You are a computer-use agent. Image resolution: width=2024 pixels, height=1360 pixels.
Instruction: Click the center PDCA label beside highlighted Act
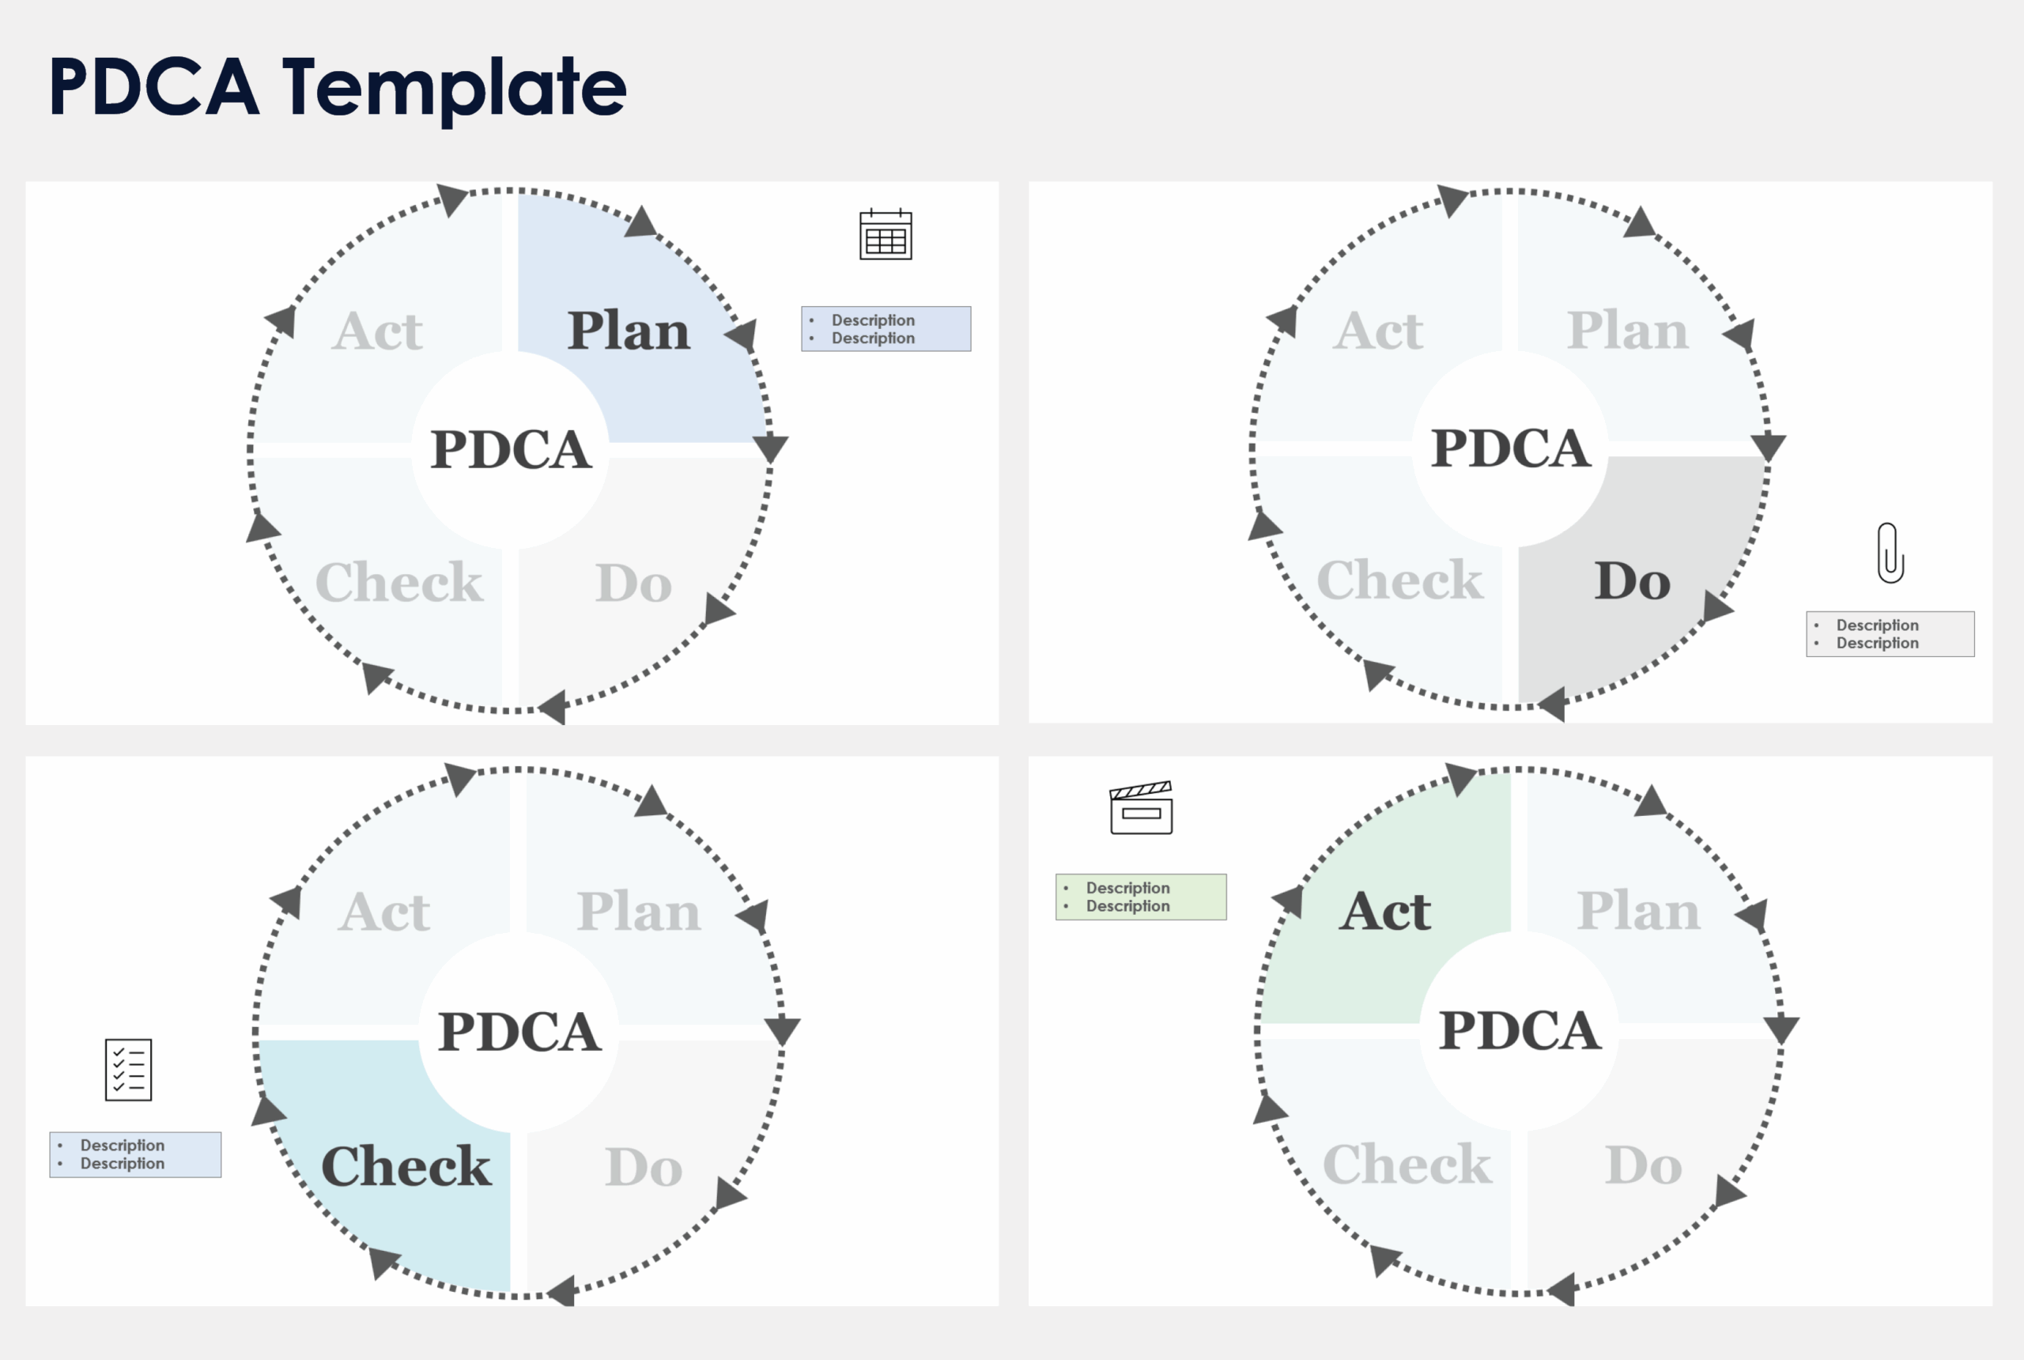tap(1520, 1030)
